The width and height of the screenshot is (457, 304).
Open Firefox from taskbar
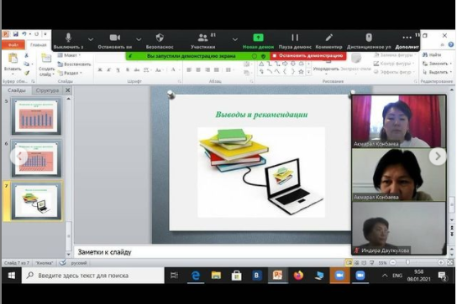(298, 276)
